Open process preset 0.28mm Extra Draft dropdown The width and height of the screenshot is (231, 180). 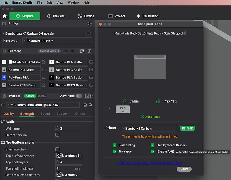[x=43, y=105]
